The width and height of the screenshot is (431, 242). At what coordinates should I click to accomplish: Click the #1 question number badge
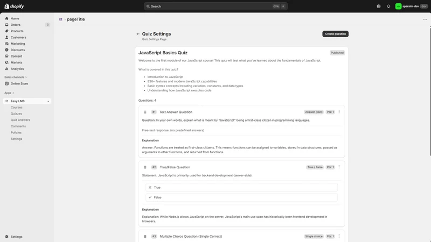point(154,112)
